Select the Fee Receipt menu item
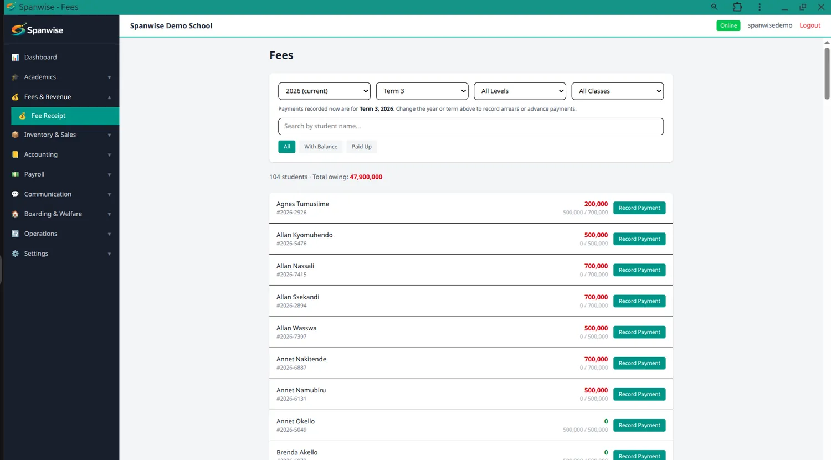 (65, 116)
